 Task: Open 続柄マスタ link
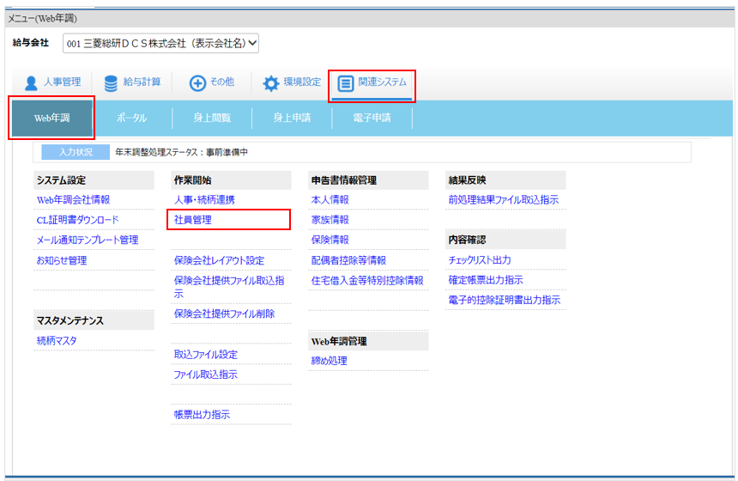(x=57, y=341)
